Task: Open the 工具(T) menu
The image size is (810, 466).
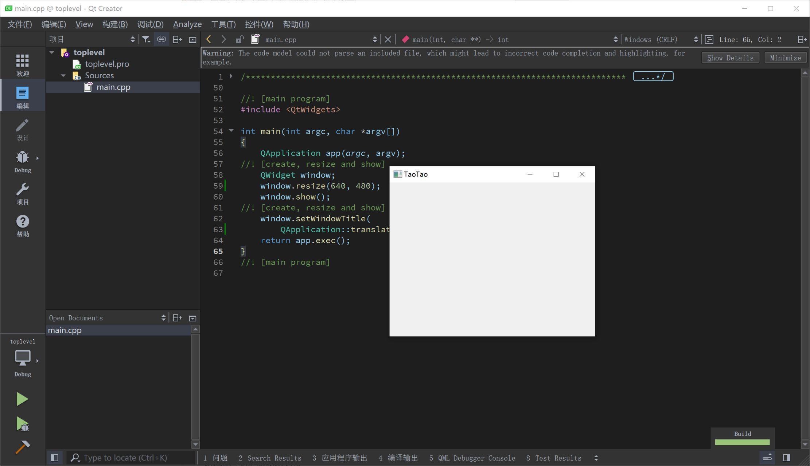Action: coord(223,24)
